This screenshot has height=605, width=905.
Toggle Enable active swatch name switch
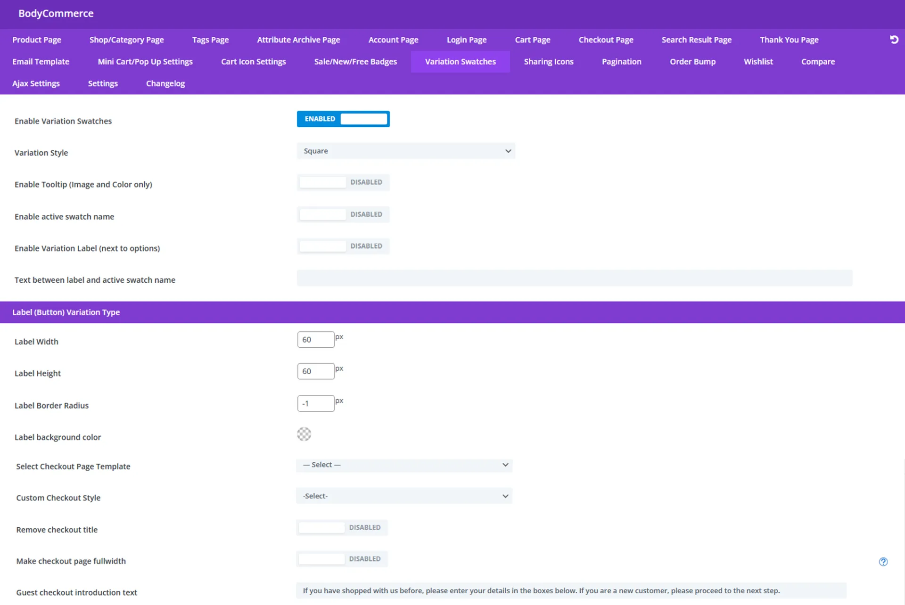click(x=343, y=214)
